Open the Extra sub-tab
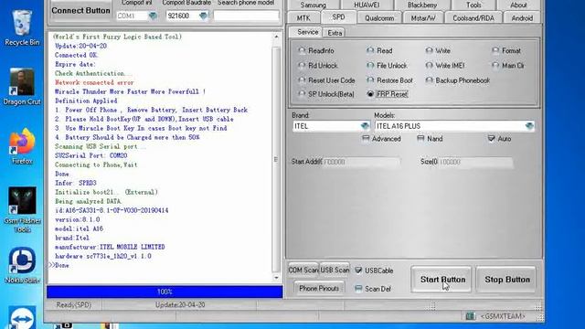This screenshot has height=329, width=585. 335,33
